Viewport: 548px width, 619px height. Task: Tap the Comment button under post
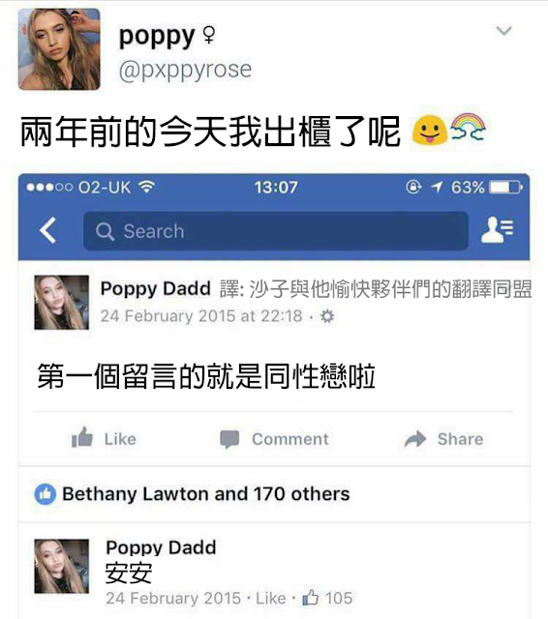[x=274, y=439]
